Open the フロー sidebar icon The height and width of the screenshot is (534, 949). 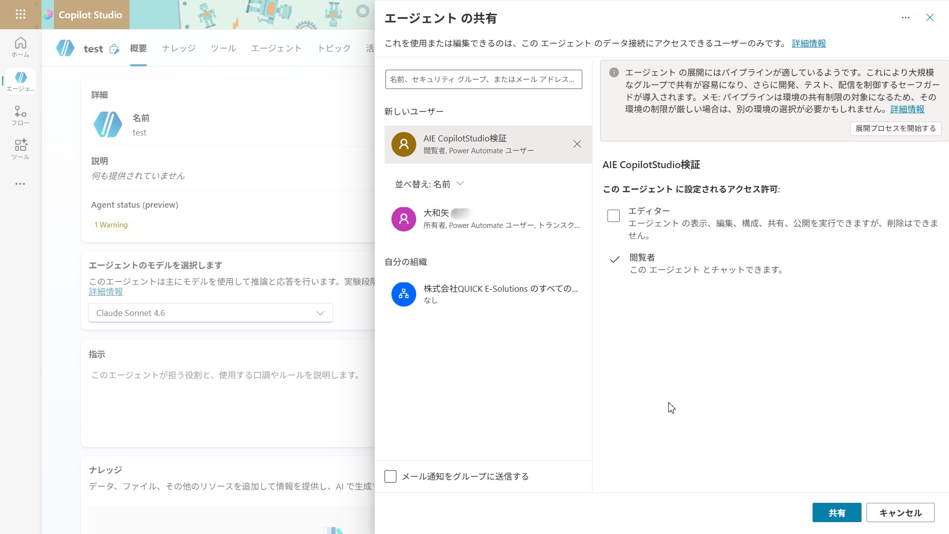(x=20, y=116)
